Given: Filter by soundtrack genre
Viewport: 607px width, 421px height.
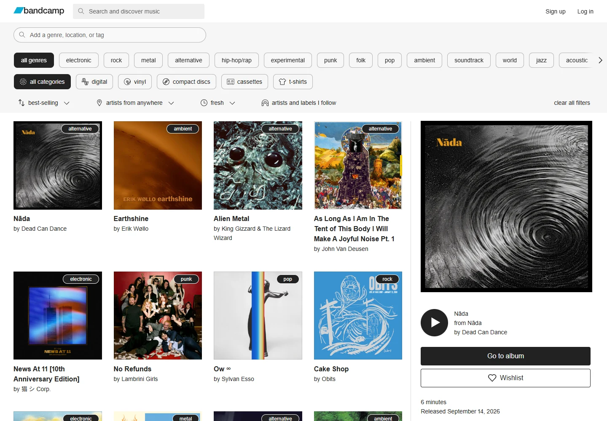Looking at the screenshot, I should pos(469,60).
